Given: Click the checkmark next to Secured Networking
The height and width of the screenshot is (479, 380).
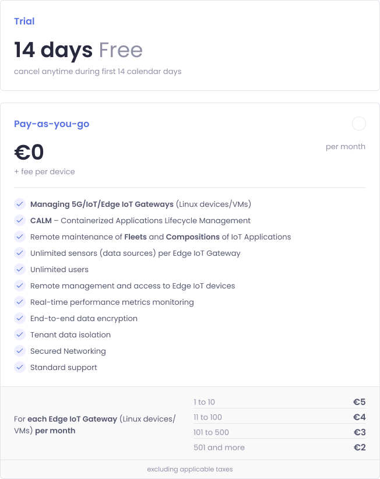Looking at the screenshot, I should 19,351.
